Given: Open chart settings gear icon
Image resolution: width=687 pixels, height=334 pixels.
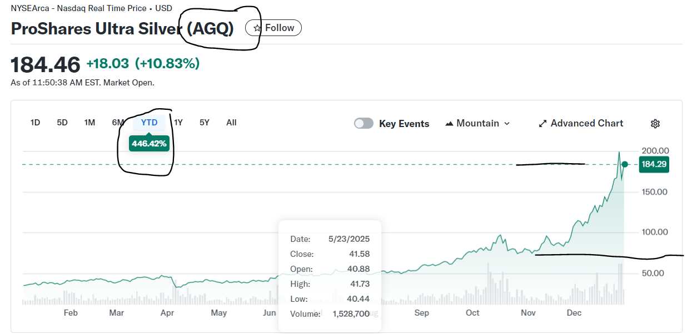Looking at the screenshot, I should pyautogui.click(x=655, y=123).
